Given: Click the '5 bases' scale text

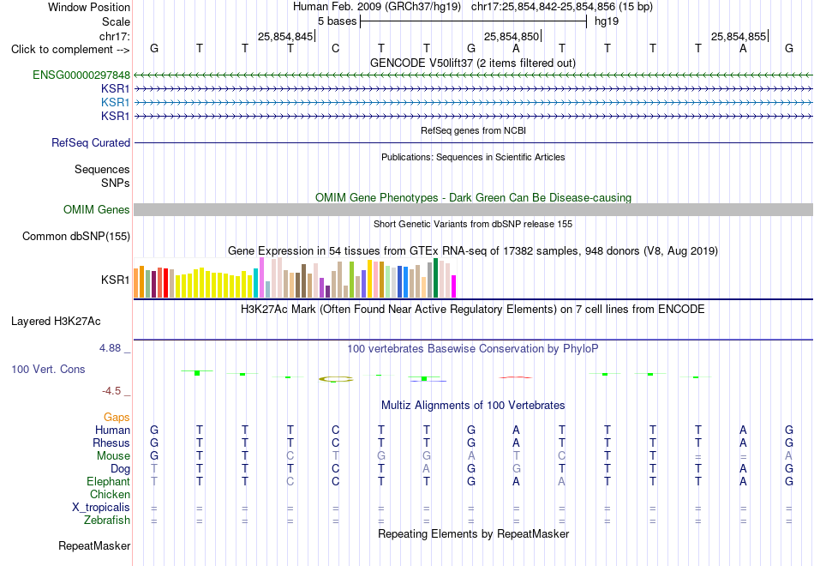Looking at the screenshot, I should point(337,21).
